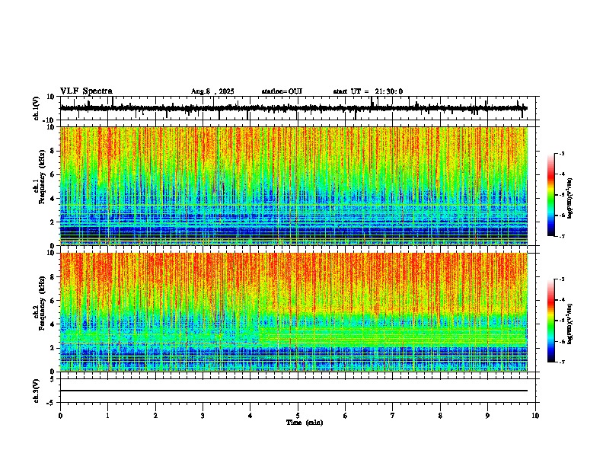
Task: Click the time axis tick label "1"
Action: click(107, 416)
